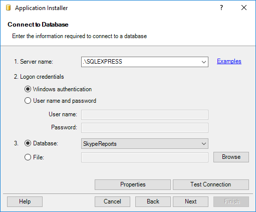The width and height of the screenshot is (256, 212).
Task: Select Windows authentication radio button
Action: 28,89
